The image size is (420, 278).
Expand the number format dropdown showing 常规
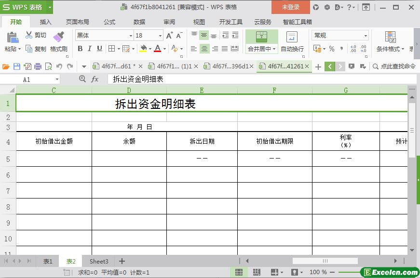click(x=366, y=36)
